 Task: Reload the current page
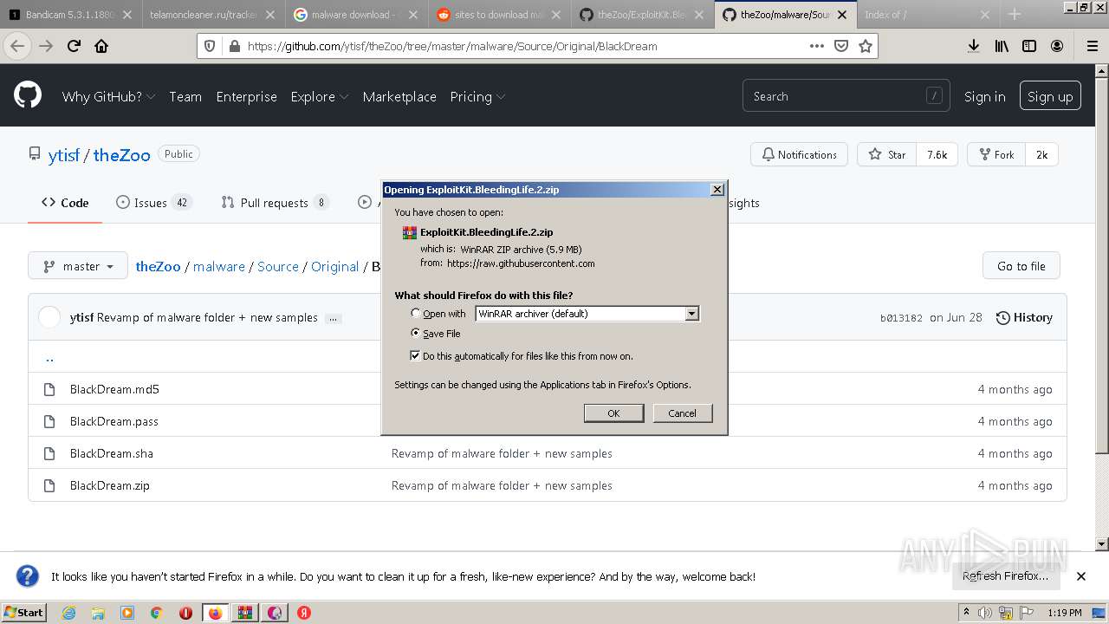tap(74, 46)
